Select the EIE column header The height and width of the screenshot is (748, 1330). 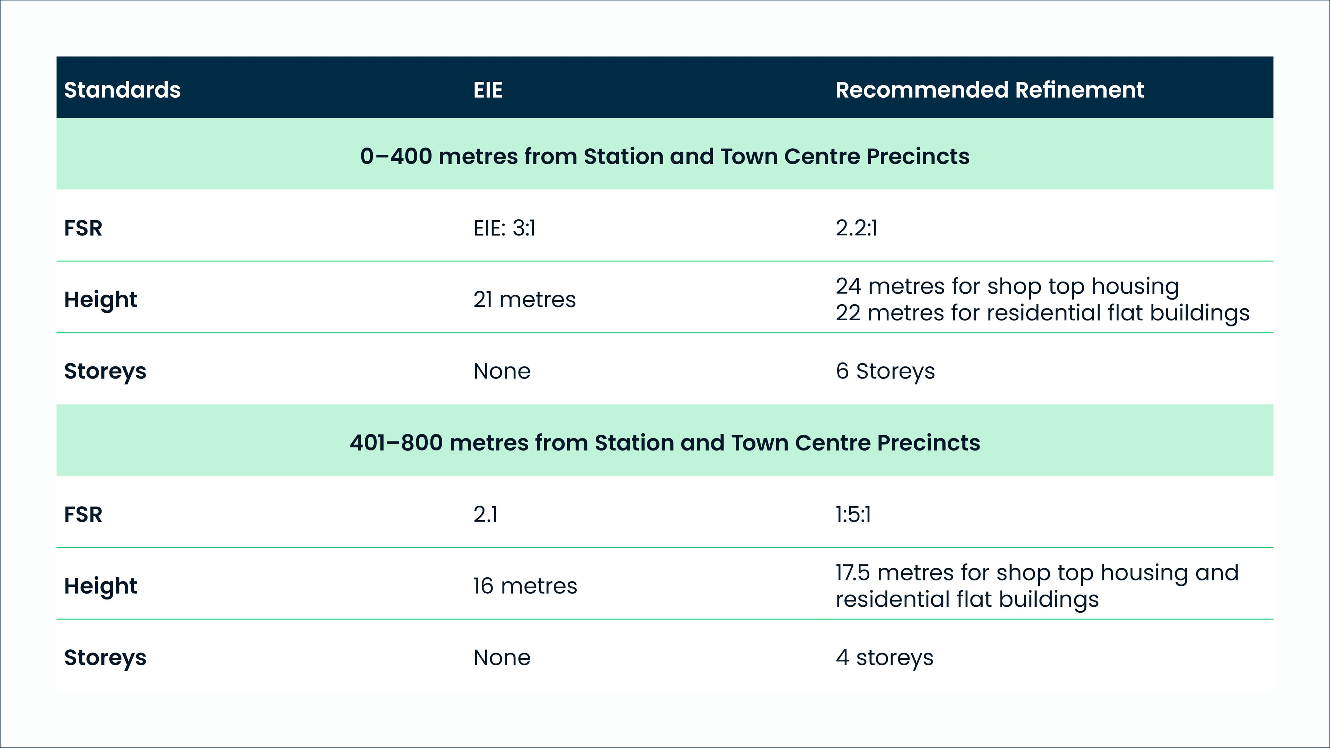[488, 90]
